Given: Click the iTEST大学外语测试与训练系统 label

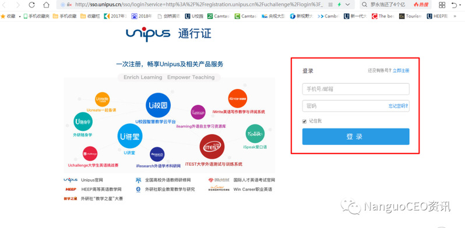Looking at the screenshot, I should tap(213, 164).
